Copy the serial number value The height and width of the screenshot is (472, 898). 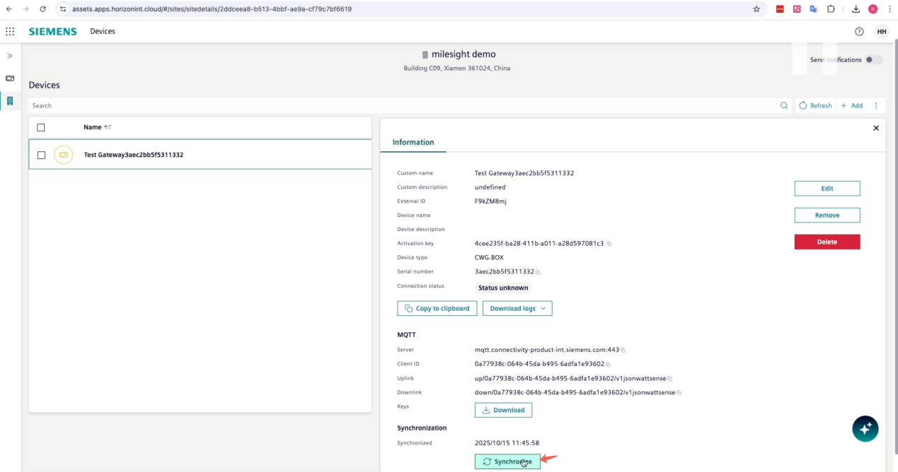pyautogui.click(x=538, y=272)
